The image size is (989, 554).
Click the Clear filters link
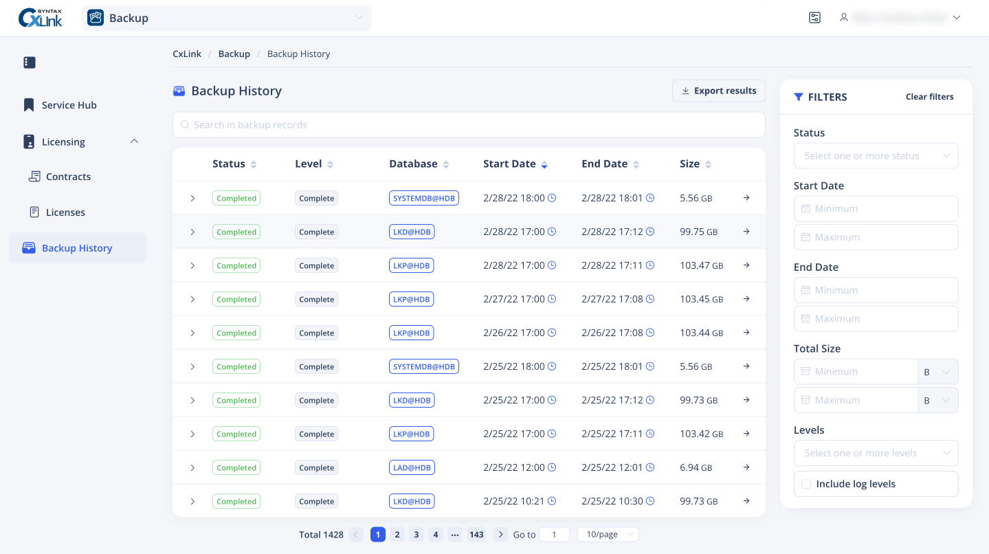pos(929,97)
